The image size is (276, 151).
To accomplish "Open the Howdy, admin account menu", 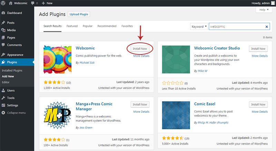I will coord(263,3).
